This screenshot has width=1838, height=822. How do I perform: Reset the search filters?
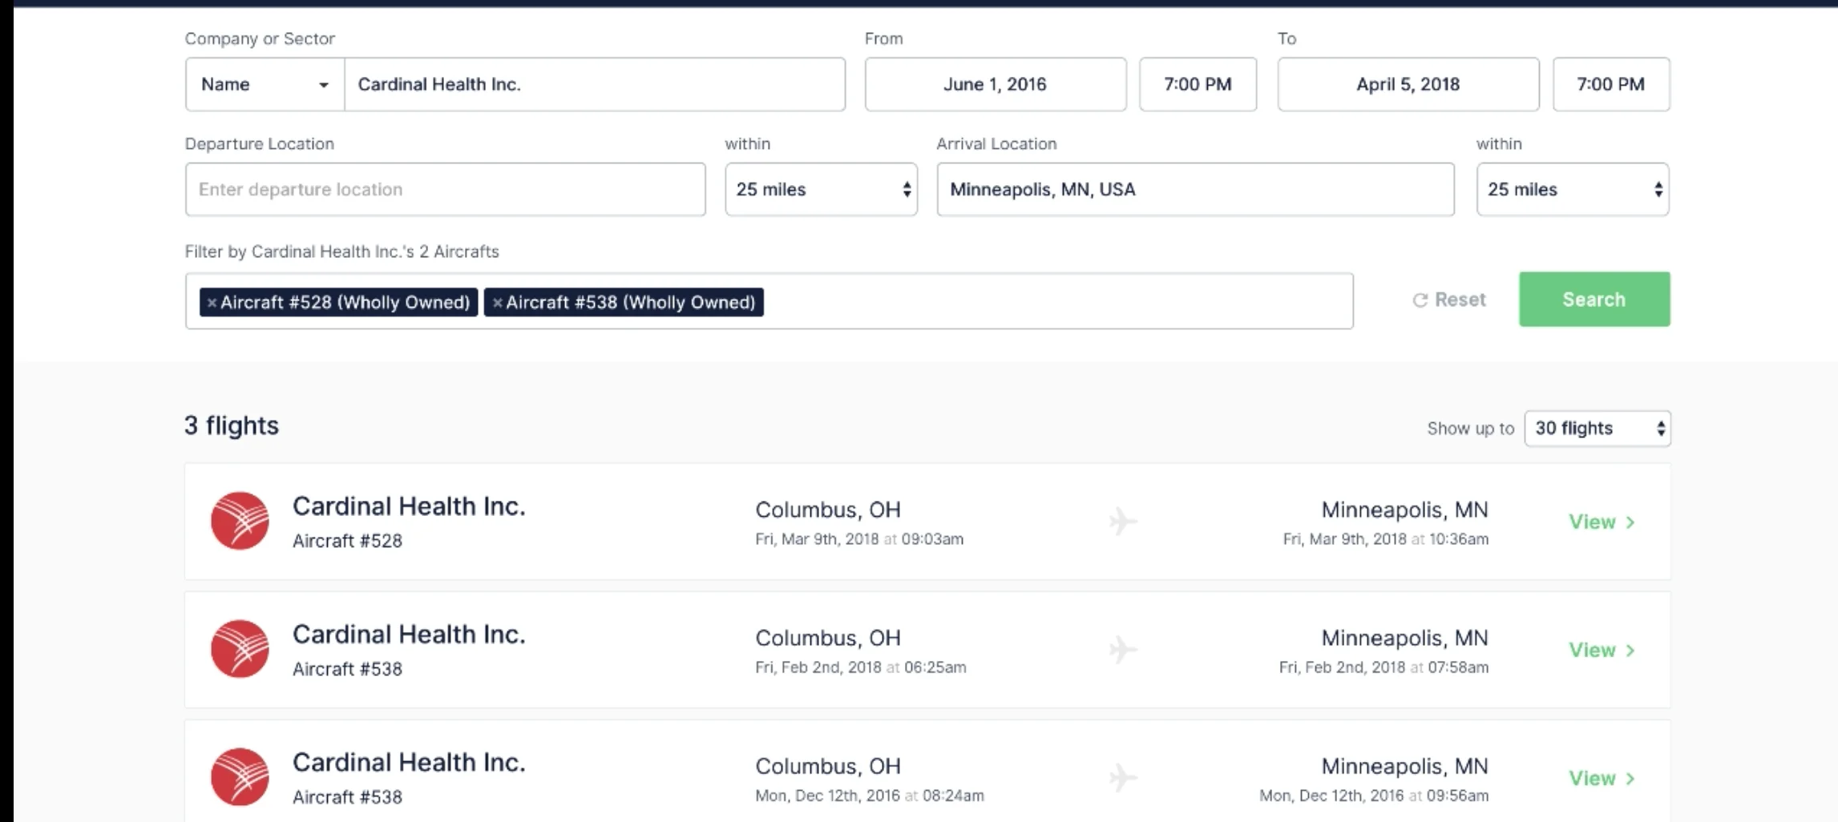pyautogui.click(x=1449, y=300)
